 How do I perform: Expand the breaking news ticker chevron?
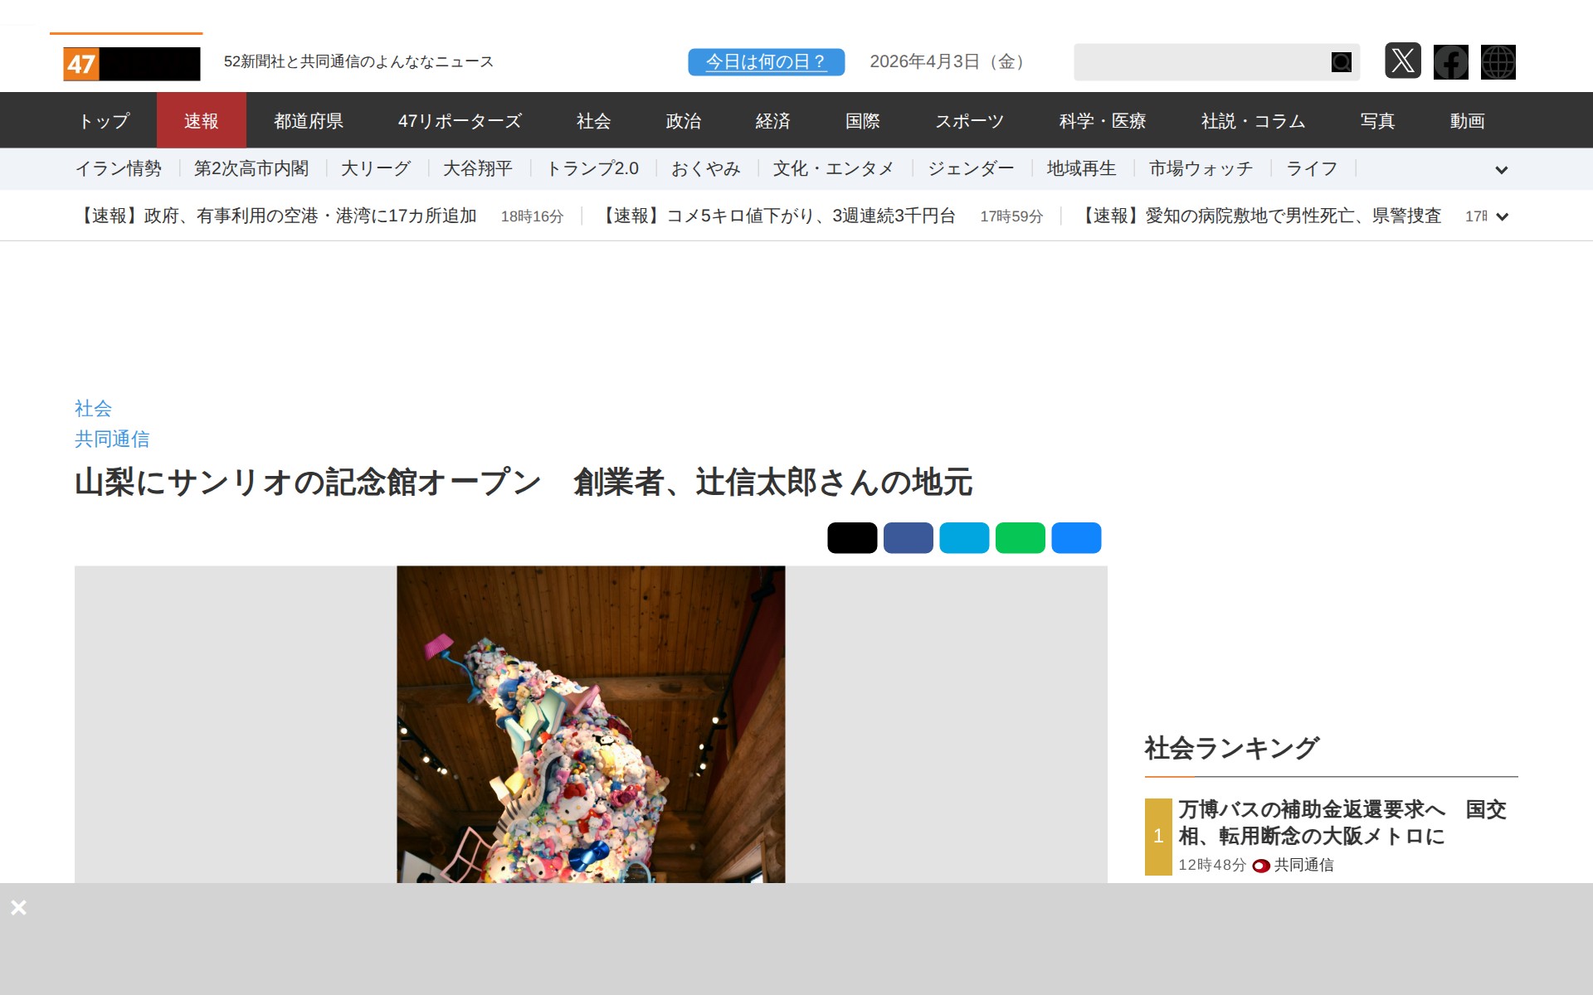[1502, 216]
